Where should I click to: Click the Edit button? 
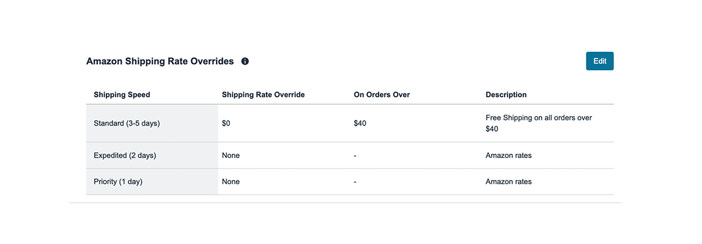click(x=599, y=61)
